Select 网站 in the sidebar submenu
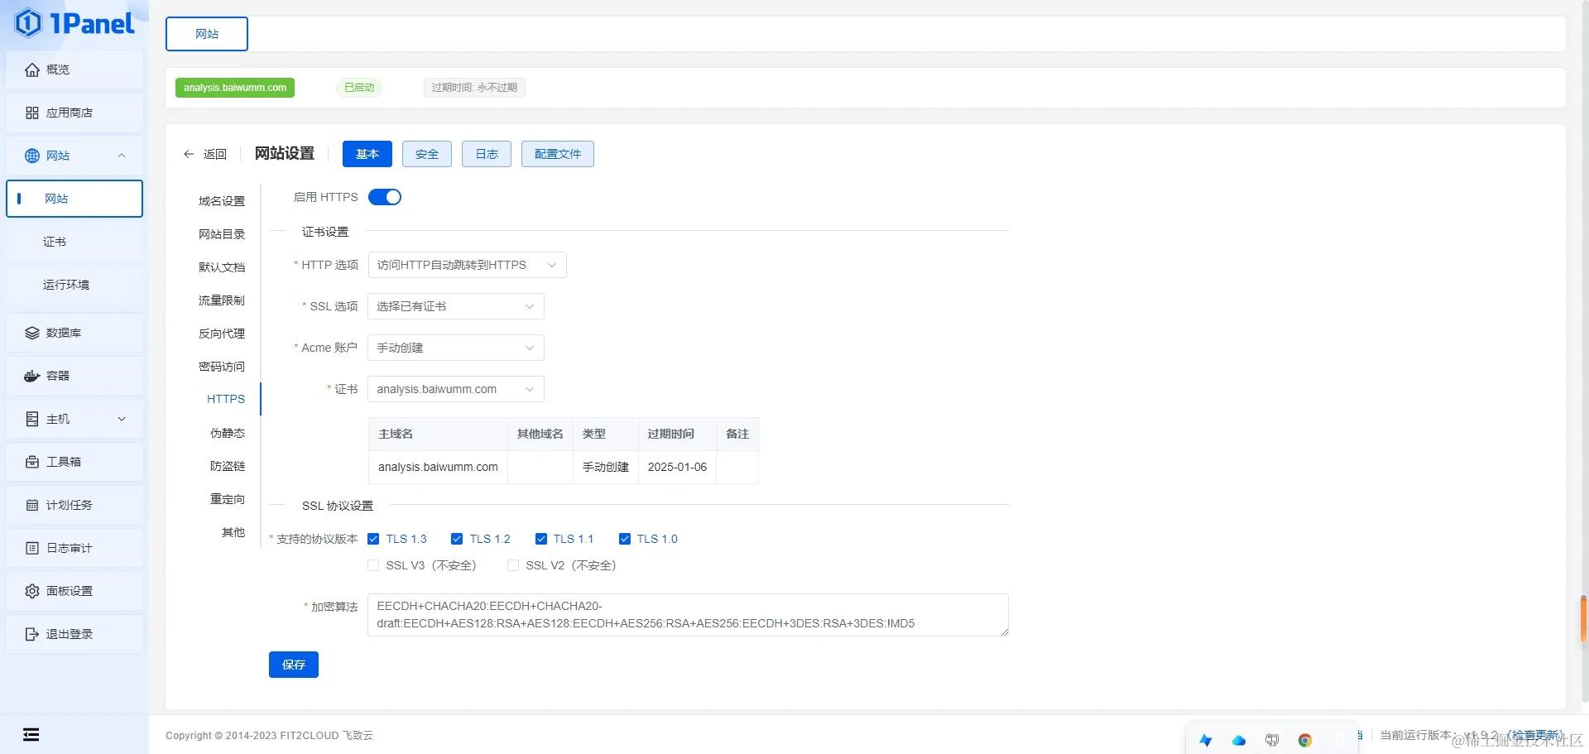 click(x=74, y=199)
